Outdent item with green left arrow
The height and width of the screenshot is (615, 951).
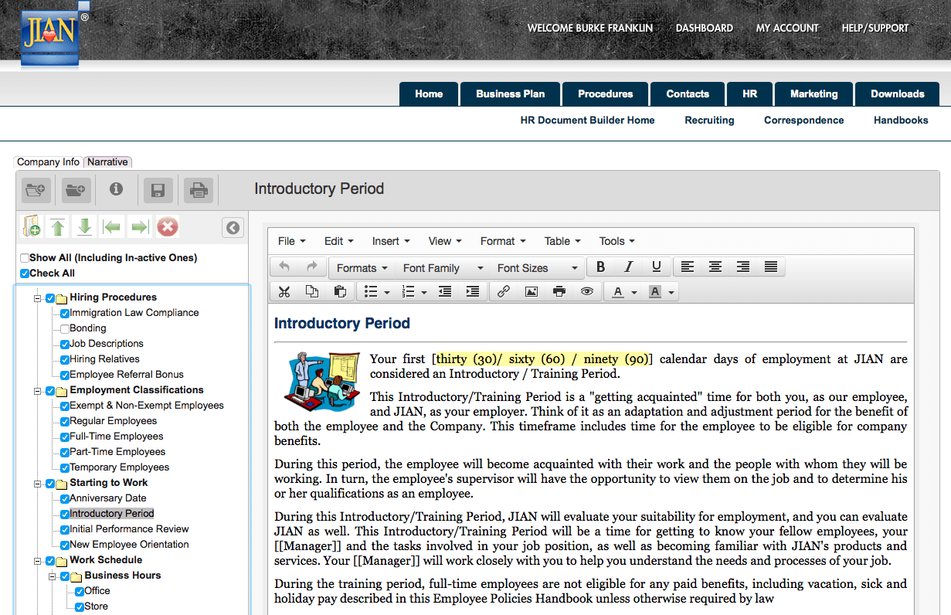[113, 227]
